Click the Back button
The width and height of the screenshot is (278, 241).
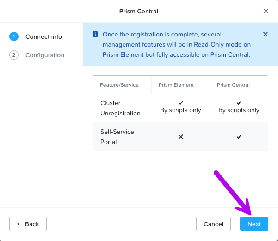[28, 224]
